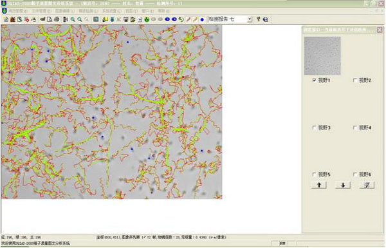
Task: Open the fourth menu bar item
Action: click(x=88, y=11)
